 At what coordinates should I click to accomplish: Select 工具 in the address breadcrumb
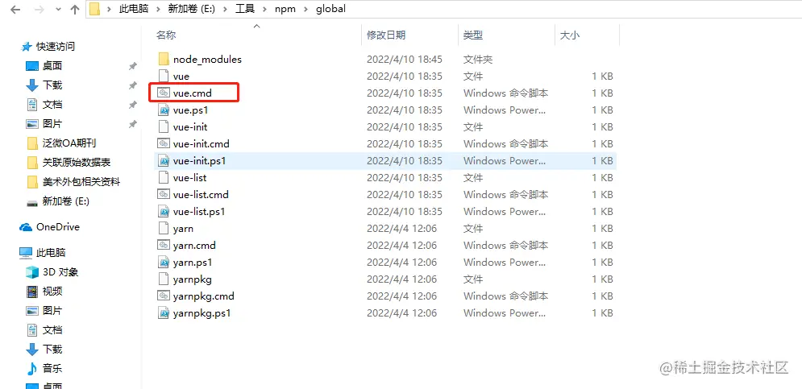[x=245, y=9]
